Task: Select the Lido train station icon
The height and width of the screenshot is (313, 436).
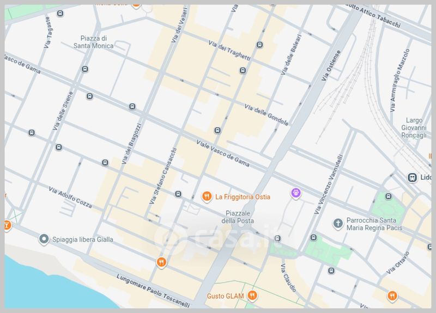Action: [413, 177]
